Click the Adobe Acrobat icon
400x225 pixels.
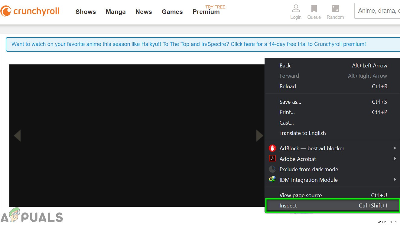tap(272, 158)
